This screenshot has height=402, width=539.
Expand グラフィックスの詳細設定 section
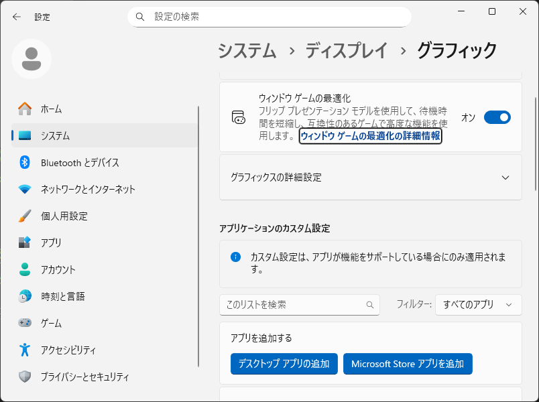tap(505, 178)
